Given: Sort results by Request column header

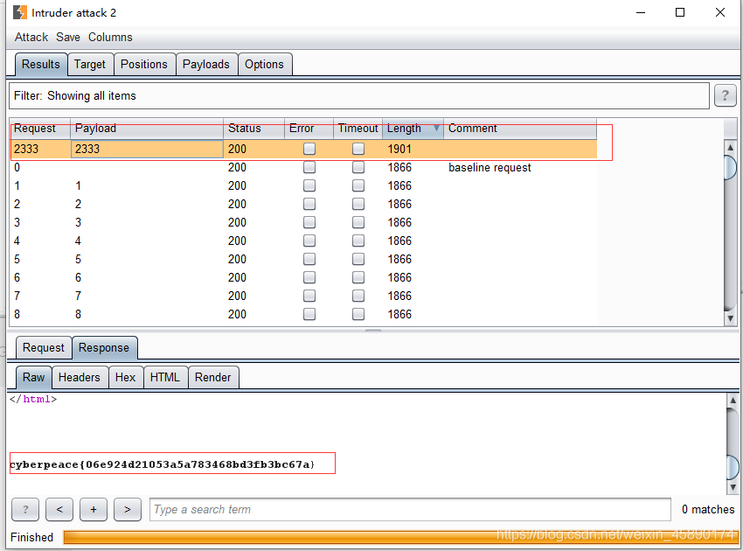Looking at the screenshot, I should click(40, 129).
